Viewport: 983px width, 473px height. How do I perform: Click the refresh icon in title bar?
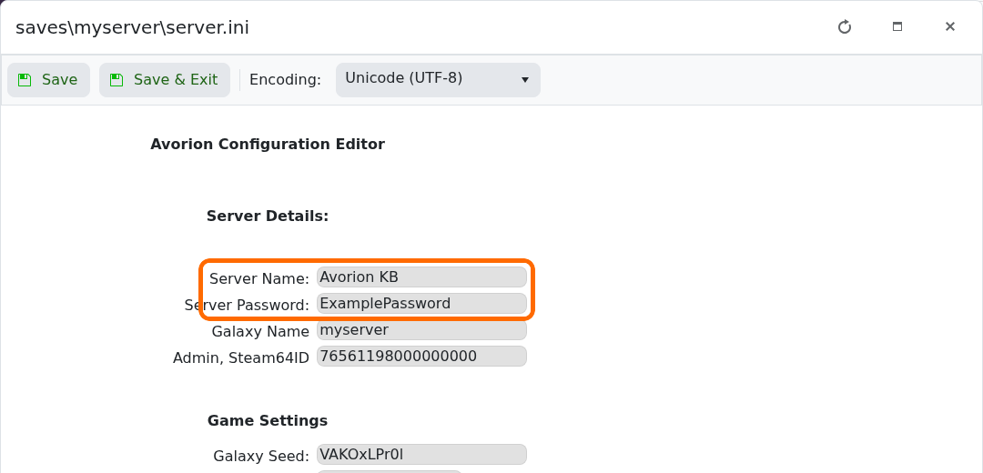pos(845,27)
